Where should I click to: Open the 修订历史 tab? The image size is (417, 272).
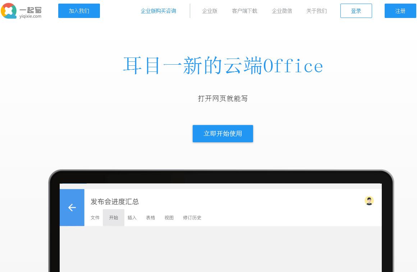192,218
